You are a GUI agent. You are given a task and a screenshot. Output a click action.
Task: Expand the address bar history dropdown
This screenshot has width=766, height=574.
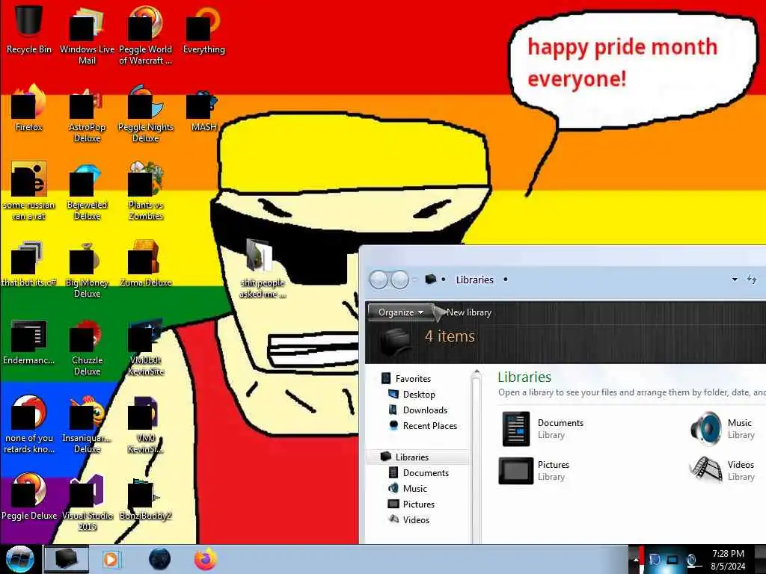(735, 280)
